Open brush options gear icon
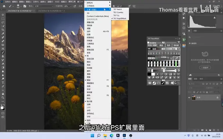Viewport: 223px width, 139px height. pos(114,6)
